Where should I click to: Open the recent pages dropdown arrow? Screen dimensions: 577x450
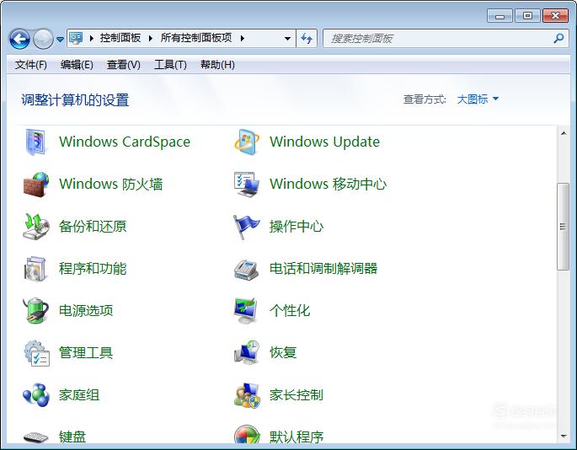(61, 39)
